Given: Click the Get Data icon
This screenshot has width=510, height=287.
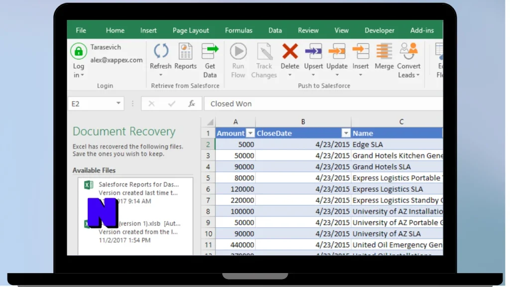Looking at the screenshot, I should click(210, 51).
